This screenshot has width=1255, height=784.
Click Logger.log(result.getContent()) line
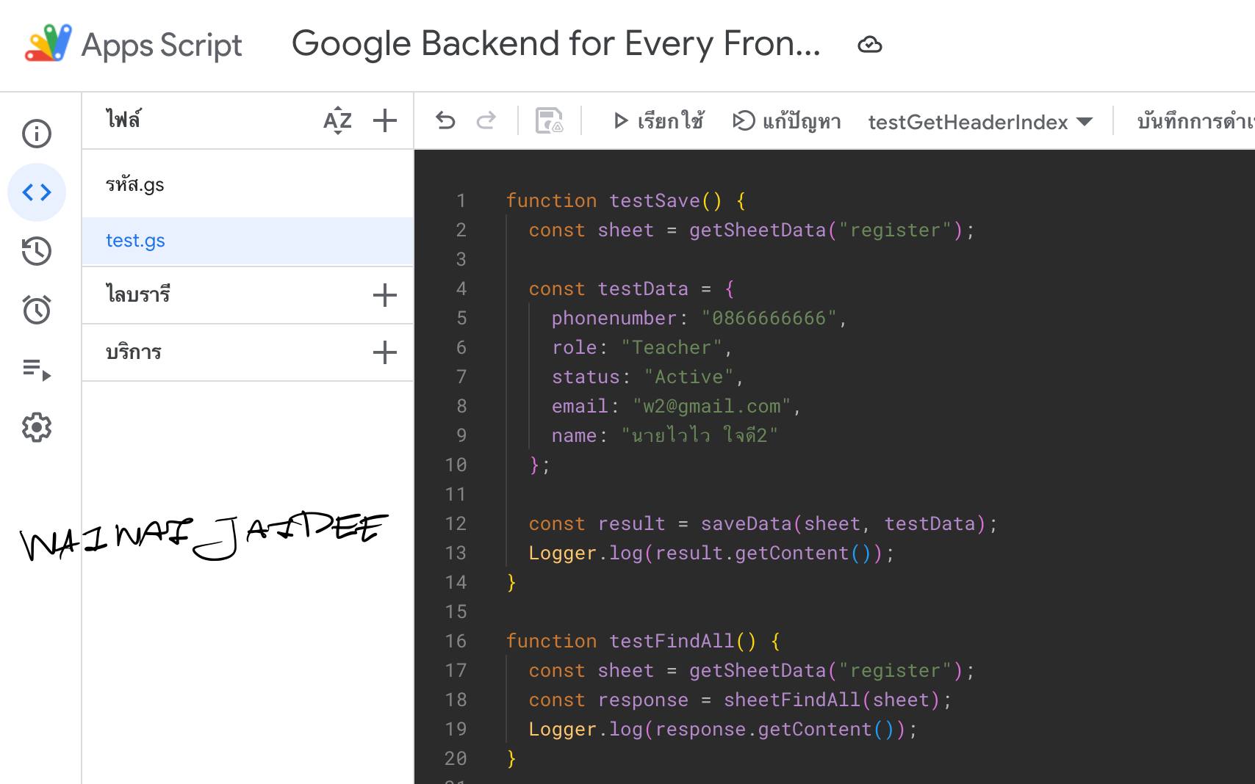coord(711,553)
